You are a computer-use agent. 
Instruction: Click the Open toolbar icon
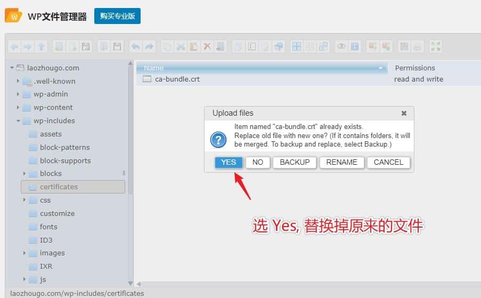(104, 47)
